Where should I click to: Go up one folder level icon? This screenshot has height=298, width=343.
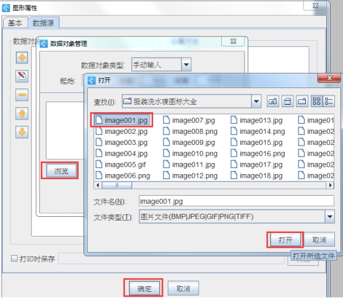273,101
